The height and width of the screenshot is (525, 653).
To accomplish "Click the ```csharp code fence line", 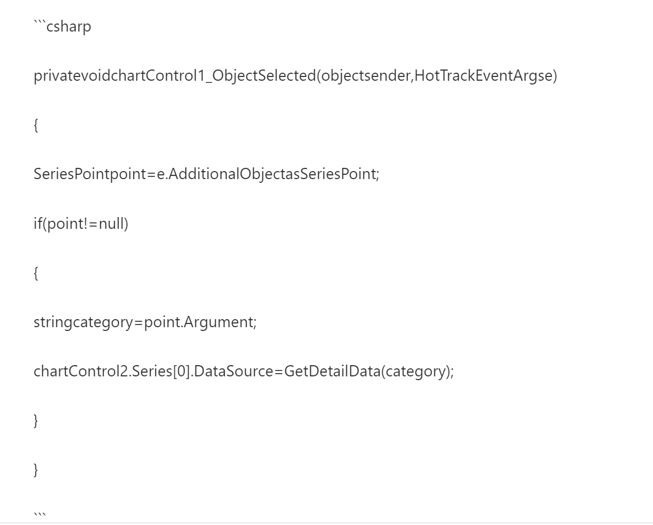I will 62,27.
